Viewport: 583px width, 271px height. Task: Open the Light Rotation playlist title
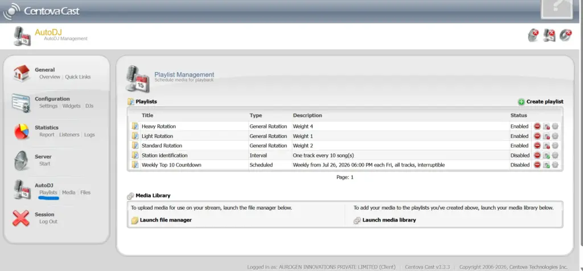[x=157, y=136]
